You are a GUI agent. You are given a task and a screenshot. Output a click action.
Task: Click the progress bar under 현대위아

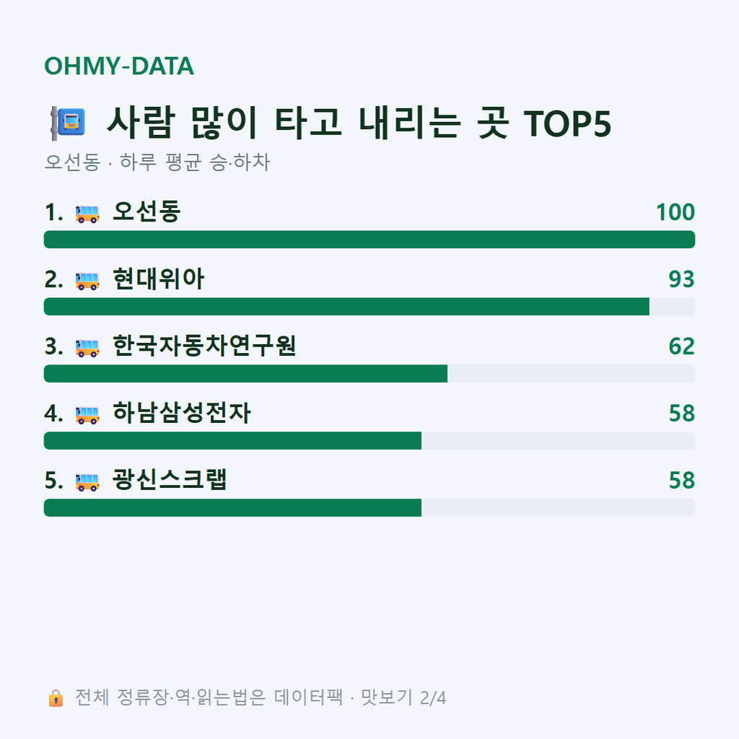point(369,306)
